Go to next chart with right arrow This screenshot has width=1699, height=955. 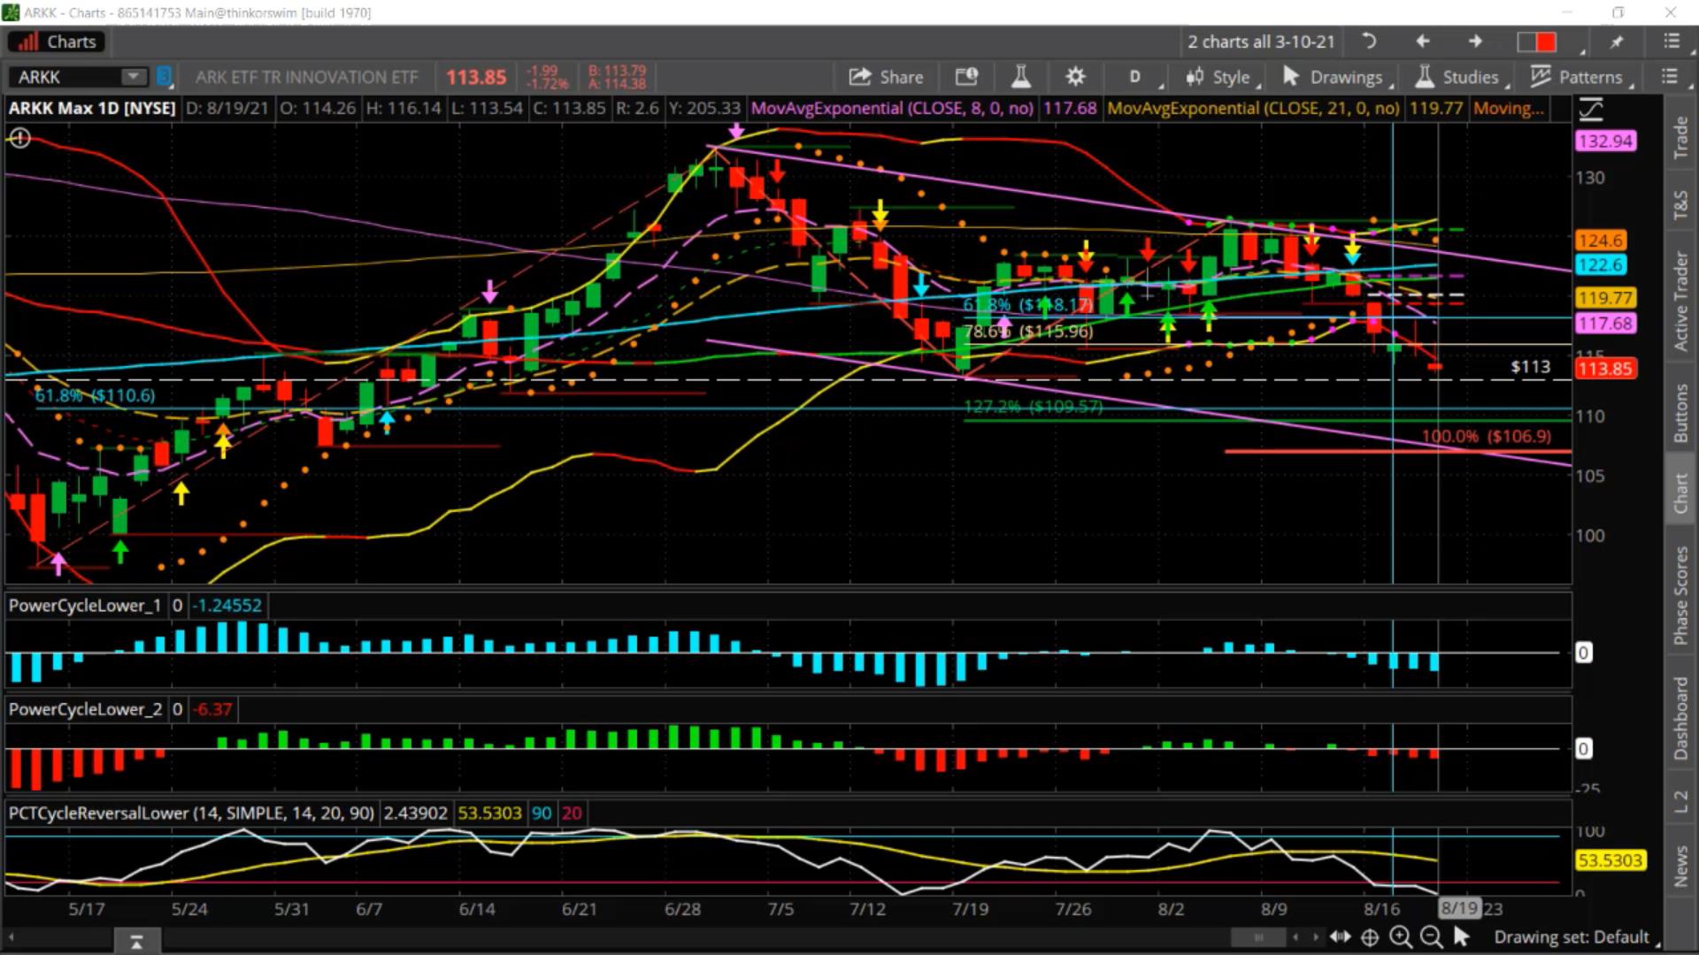point(1475,42)
